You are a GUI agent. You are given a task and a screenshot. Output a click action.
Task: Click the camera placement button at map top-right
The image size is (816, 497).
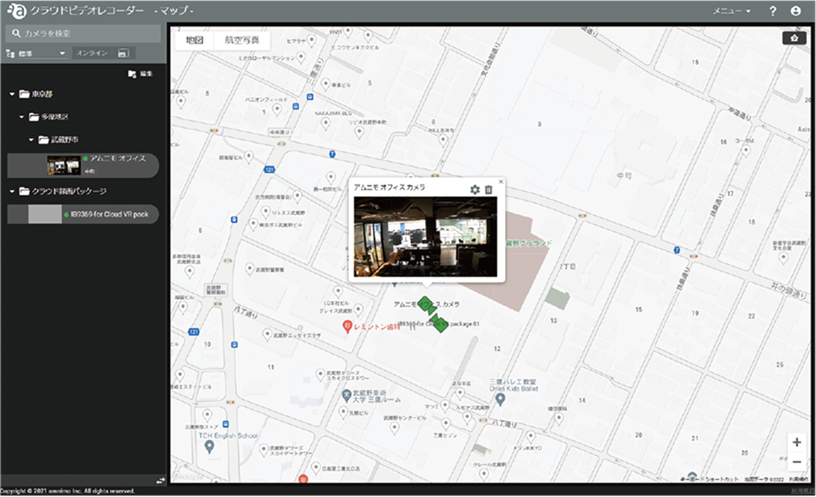[794, 38]
